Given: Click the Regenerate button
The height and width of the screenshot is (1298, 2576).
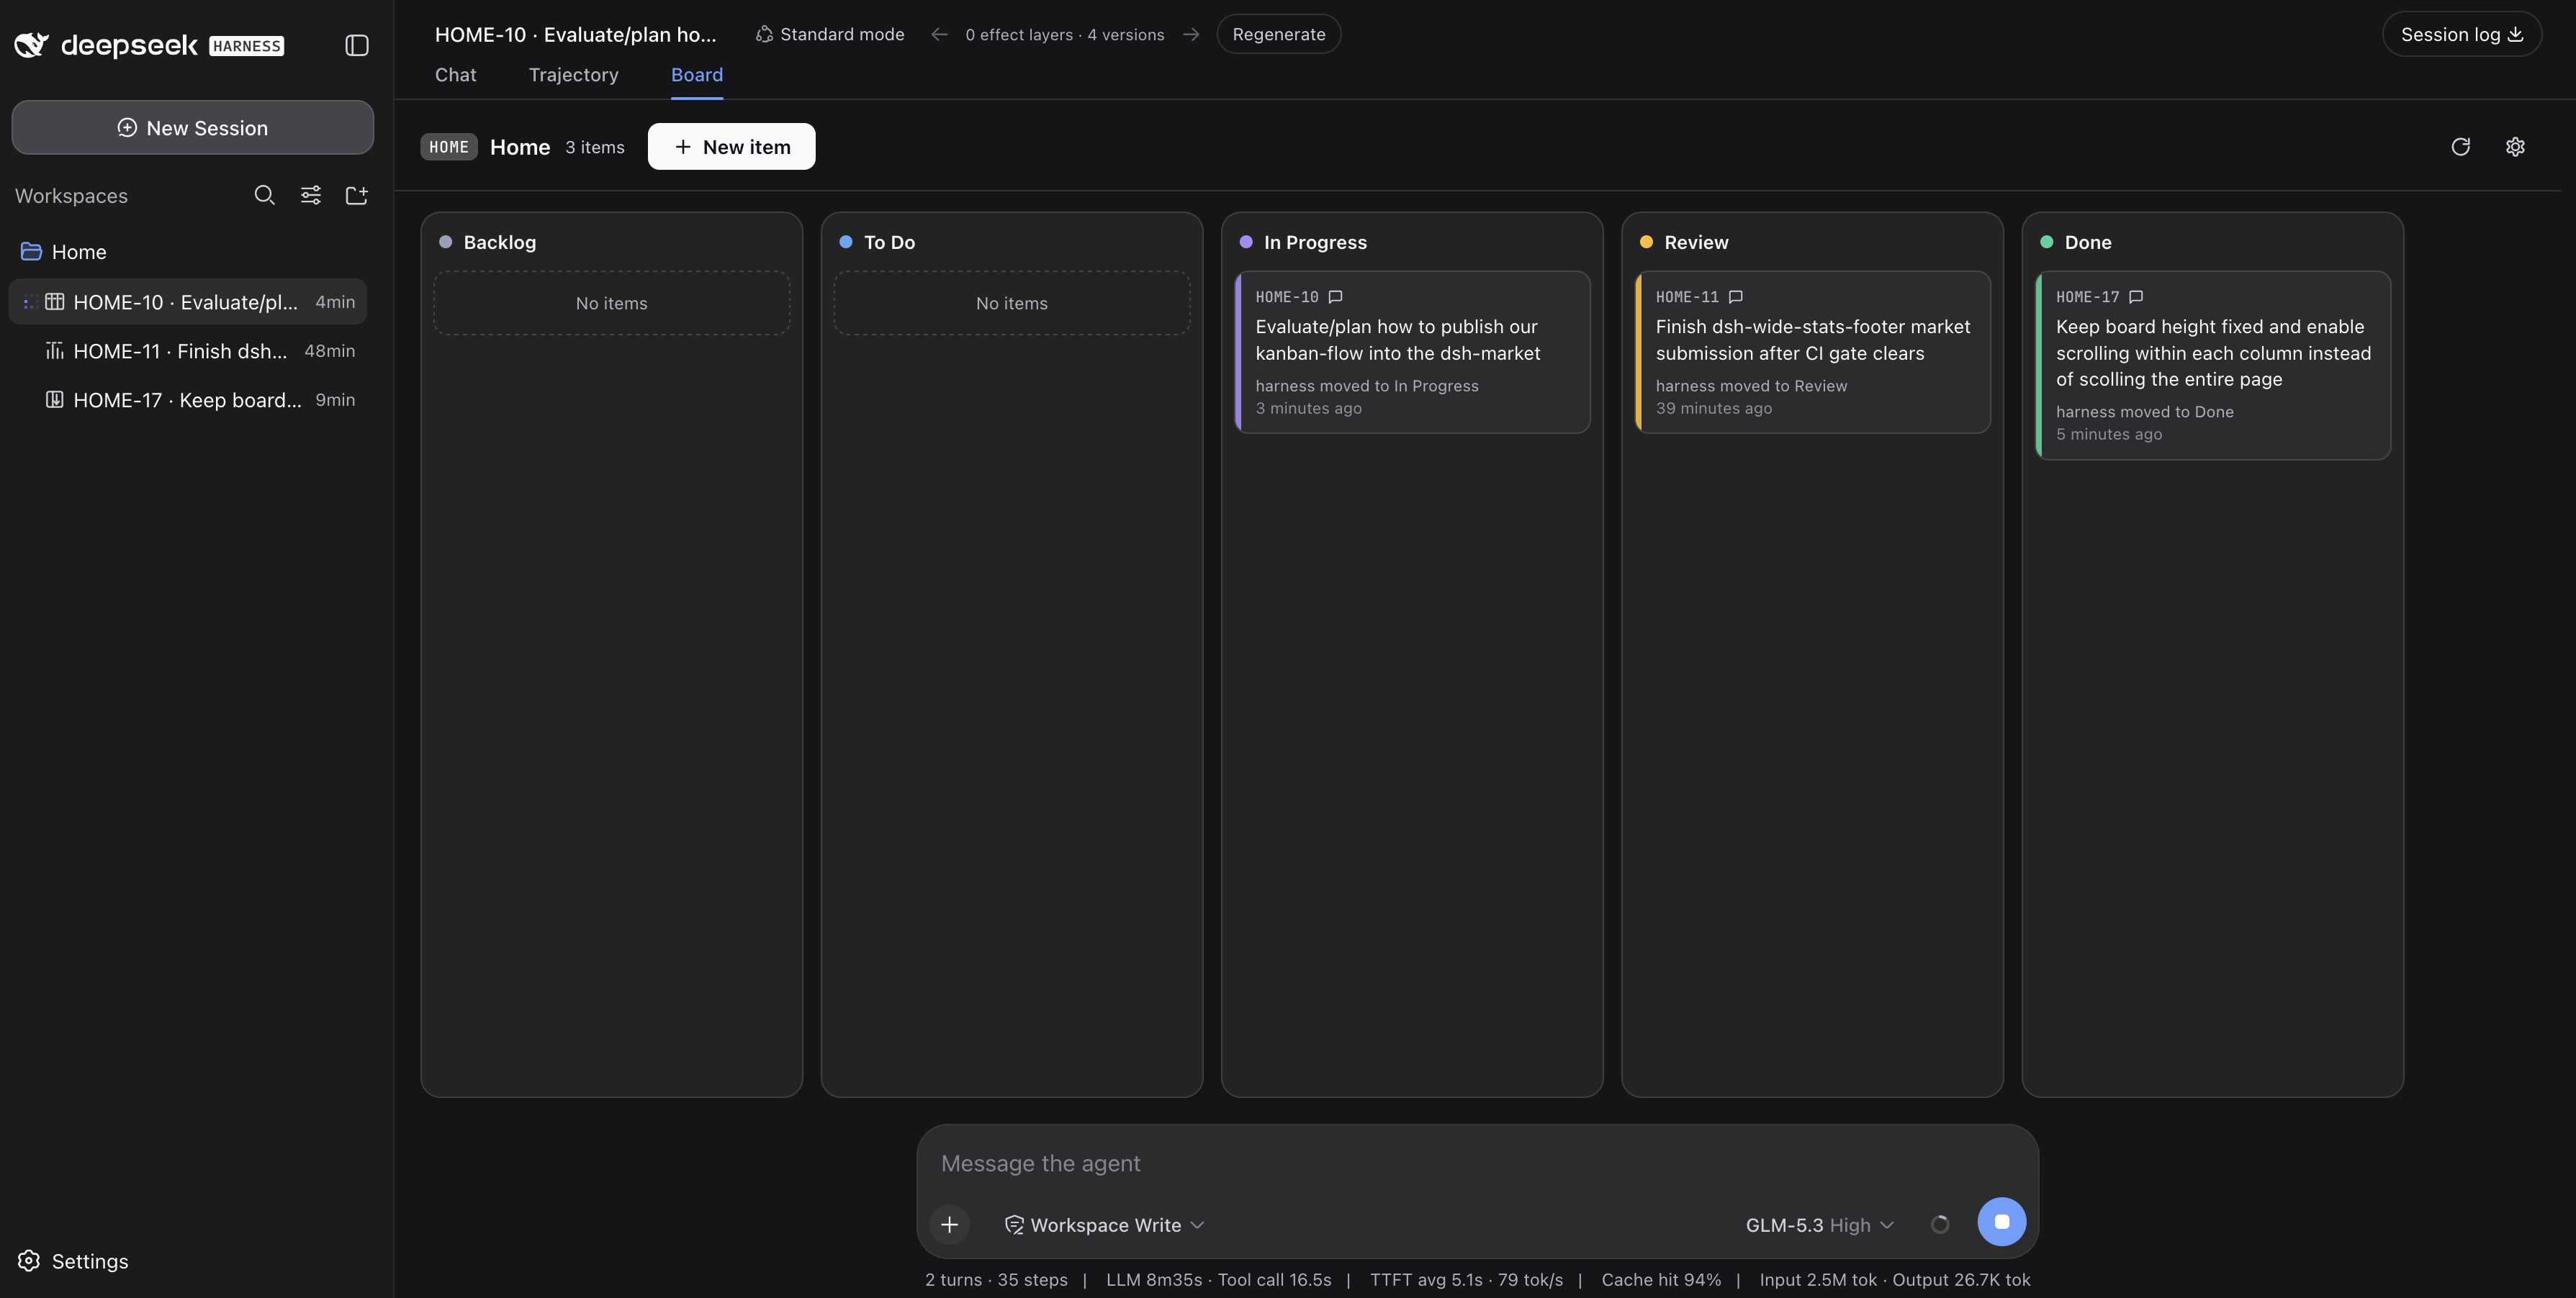Looking at the screenshot, I should [x=1279, y=34].
